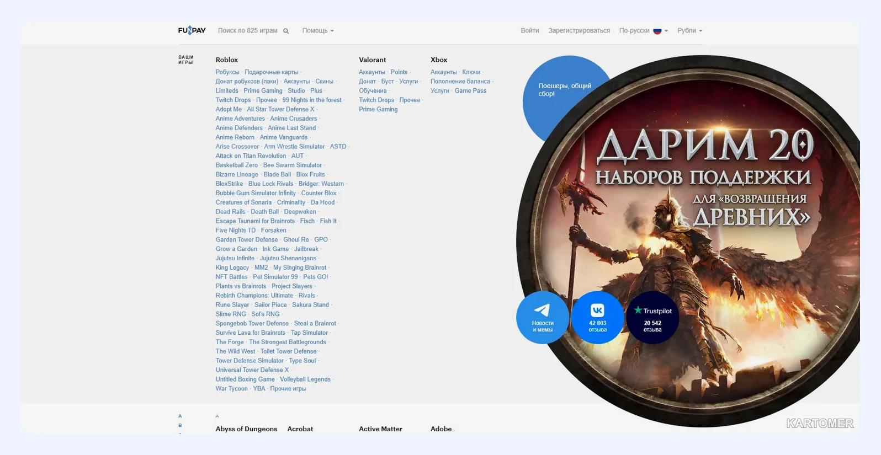The width and height of the screenshot is (881, 455).
Task: Click the Войти menu item
Action: pos(530,31)
